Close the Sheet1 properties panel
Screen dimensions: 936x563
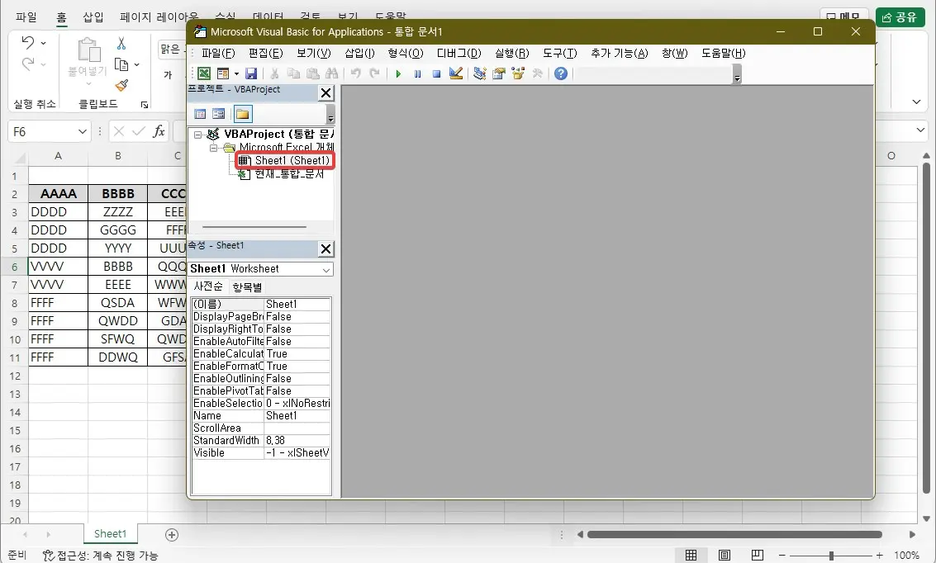point(325,248)
